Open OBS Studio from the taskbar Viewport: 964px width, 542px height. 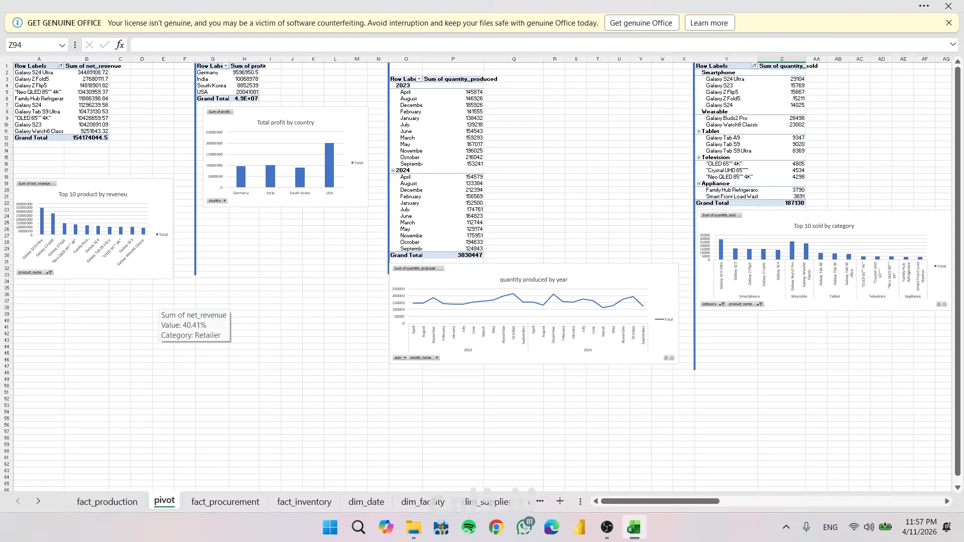point(607,527)
